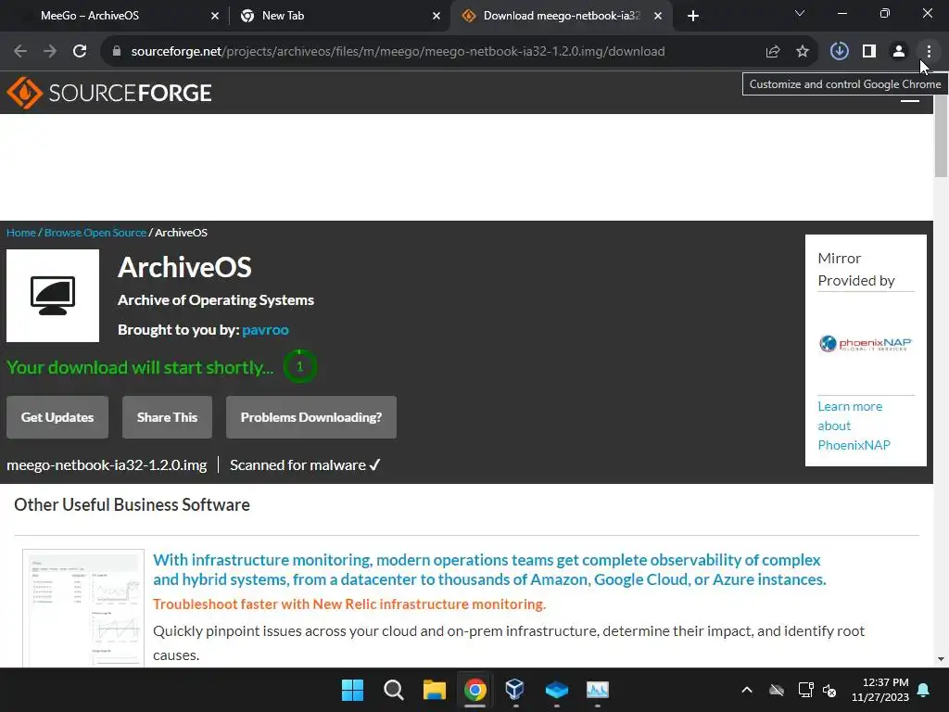This screenshot has width=949, height=712.
Task: Open the taskbar Search icon
Action: coord(393,690)
